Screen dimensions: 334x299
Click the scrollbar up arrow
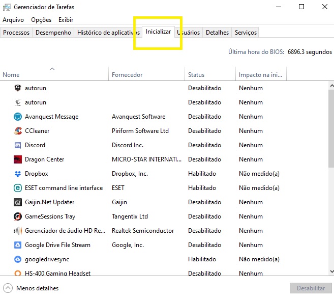(x=331, y=86)
